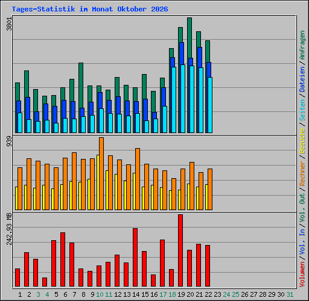Viewport: 309px width, 301px height.
Task: Click the title "Tages-Statistik im Monat Oktober 2026"
Action: click(90, 9)
